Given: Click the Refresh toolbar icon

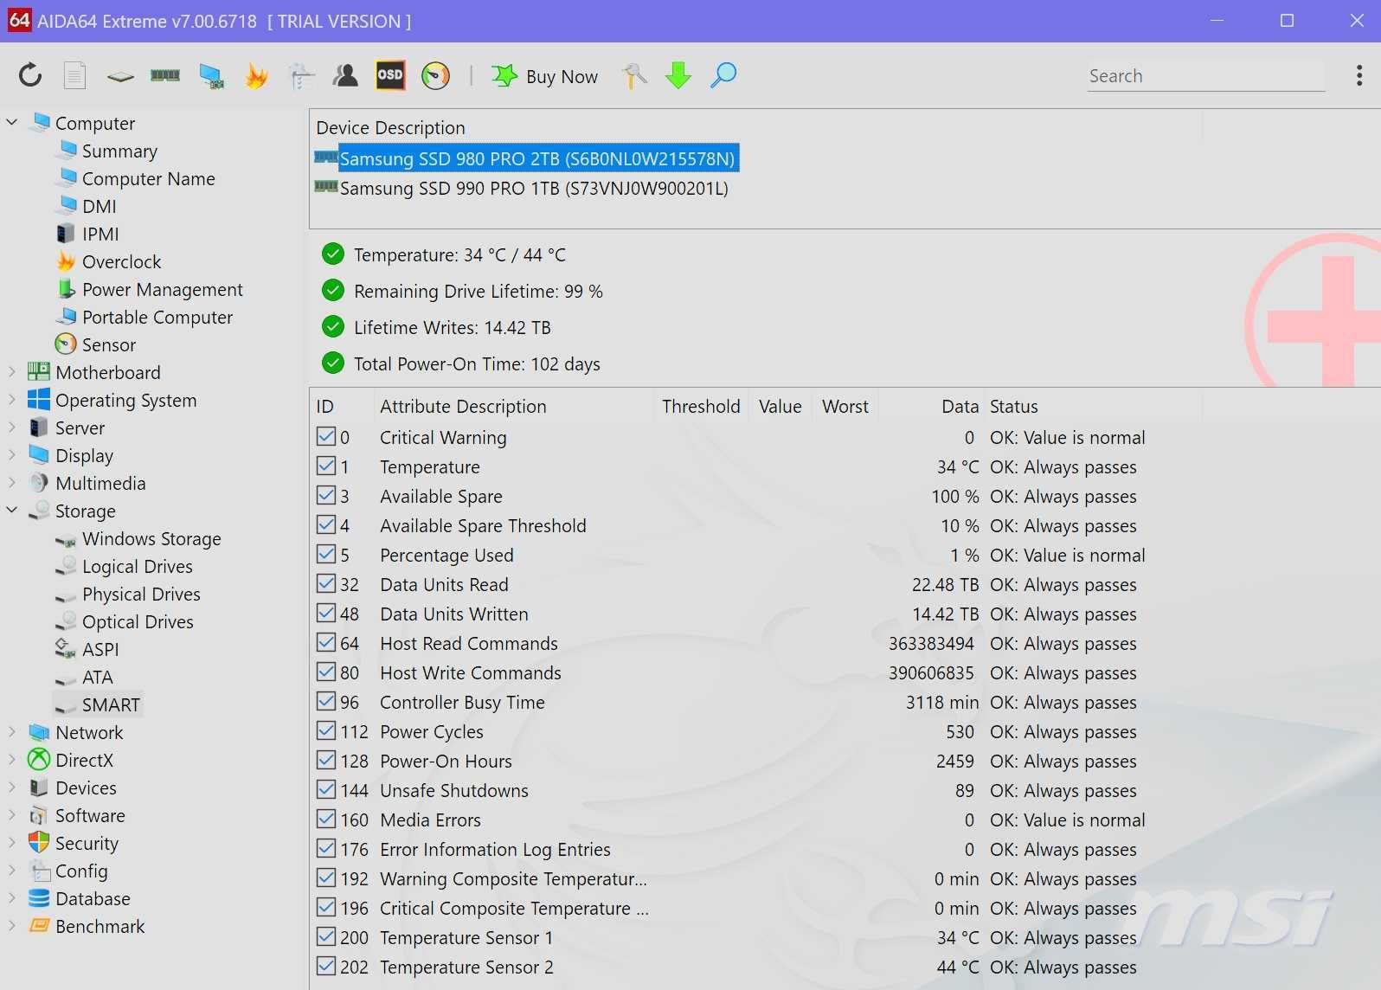Looking at the screenshot, I should 30,76.
